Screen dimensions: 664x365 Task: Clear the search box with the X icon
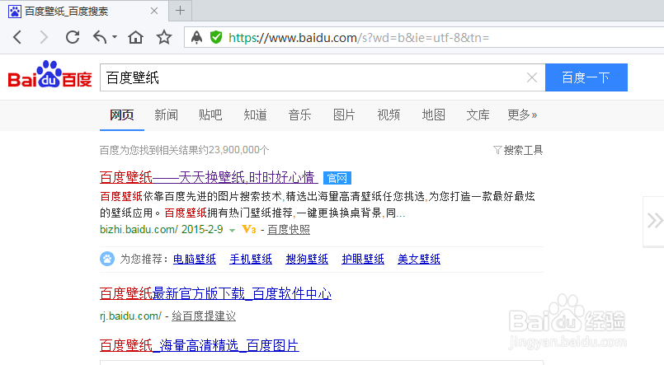tap(532, 77)
